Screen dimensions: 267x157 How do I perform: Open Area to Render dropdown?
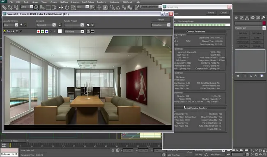pyautogui.click(x=11, y=25)
